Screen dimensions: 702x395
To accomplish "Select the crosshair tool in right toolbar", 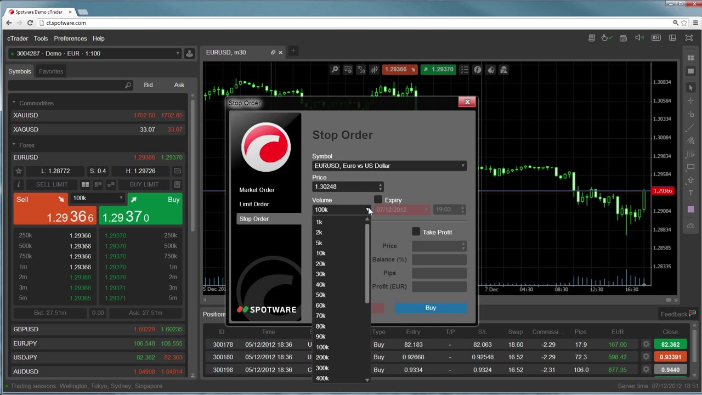I will (x=690, y=101).
